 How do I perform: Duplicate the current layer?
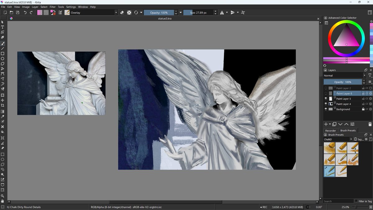334,124
